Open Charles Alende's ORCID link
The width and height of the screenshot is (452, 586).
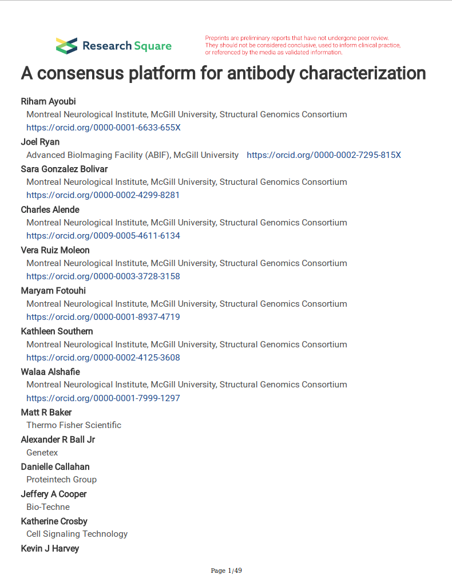tap(103, 236)
